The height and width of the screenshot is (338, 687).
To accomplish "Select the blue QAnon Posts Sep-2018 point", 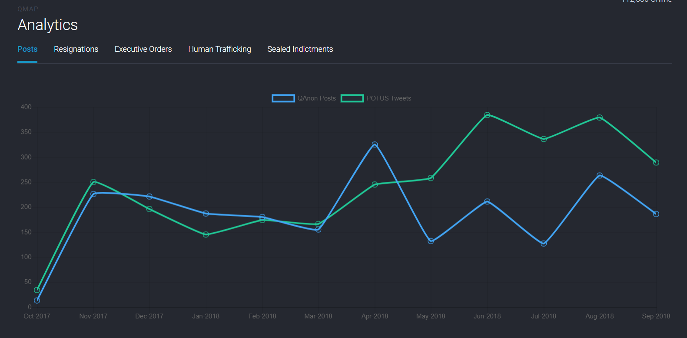I will (656, 214).
